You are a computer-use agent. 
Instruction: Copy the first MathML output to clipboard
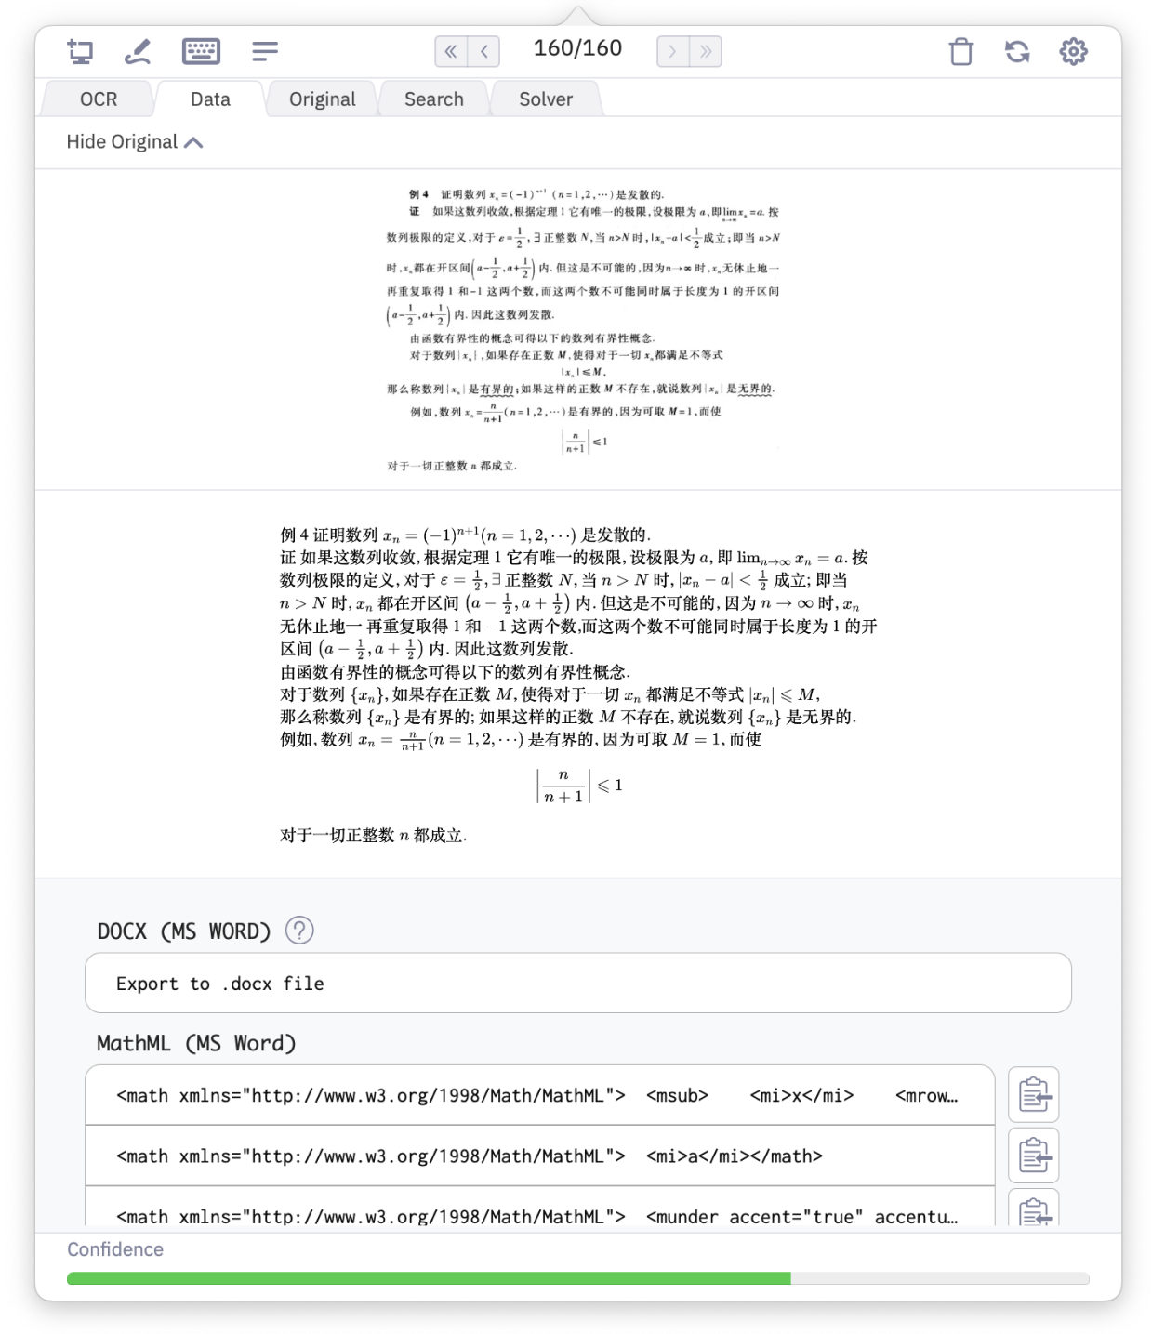[1034, 1095]
